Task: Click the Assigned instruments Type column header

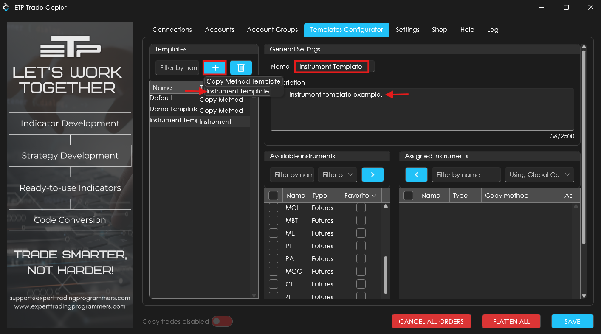Action: pyautogui.click(x=465, y=196)
